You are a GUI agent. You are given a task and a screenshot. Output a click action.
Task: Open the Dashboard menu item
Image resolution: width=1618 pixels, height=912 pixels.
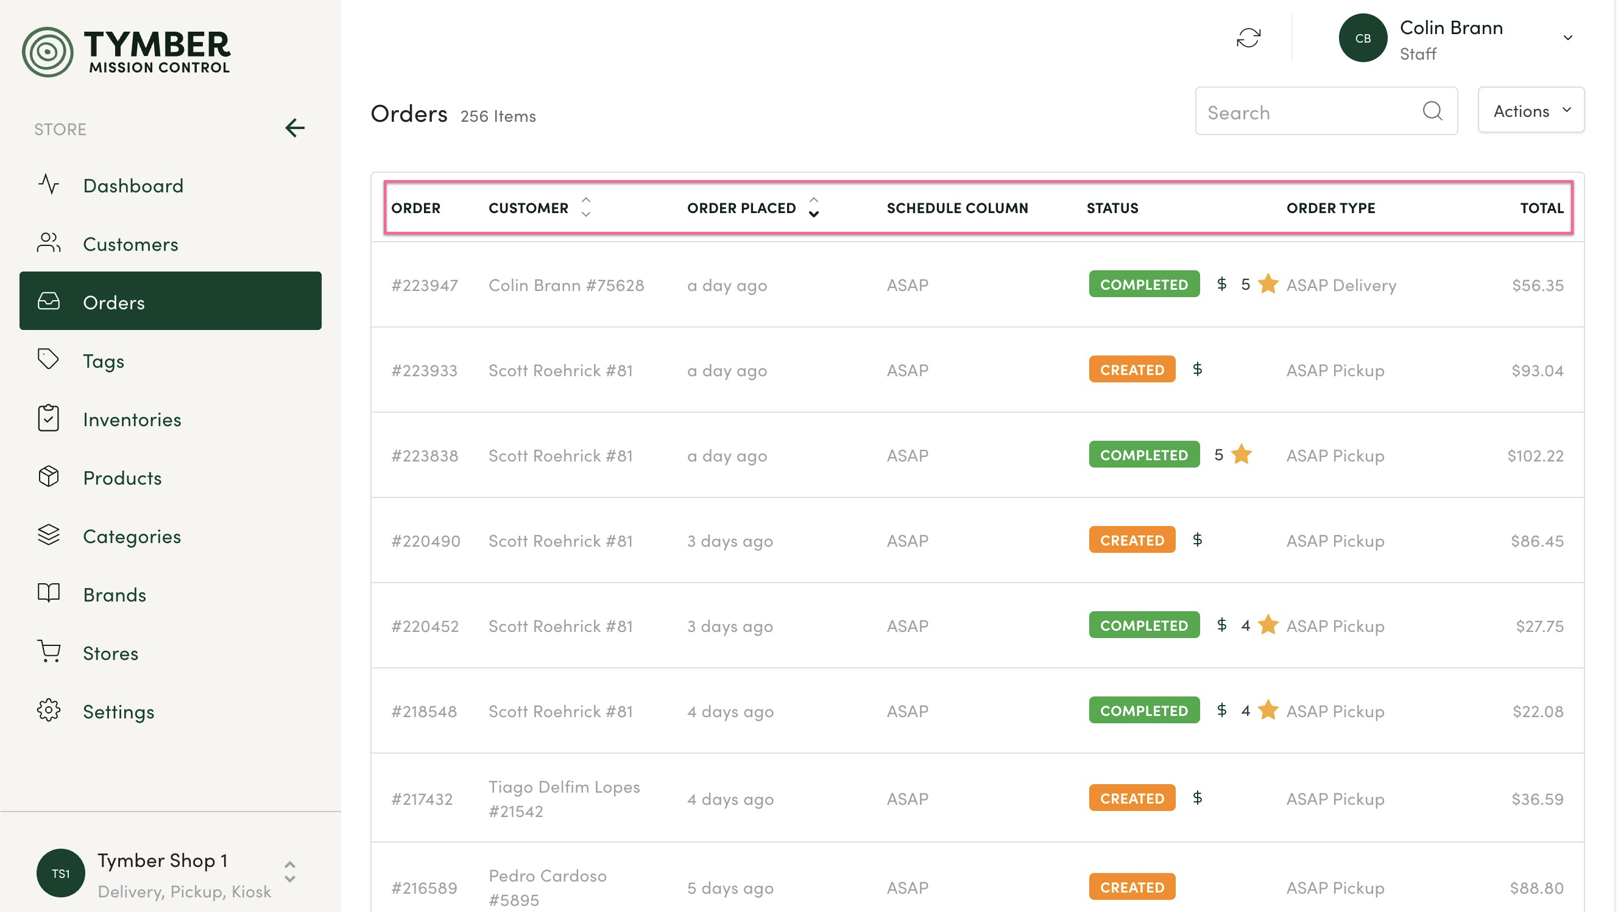pyautogui.click(x=170, y=185)
